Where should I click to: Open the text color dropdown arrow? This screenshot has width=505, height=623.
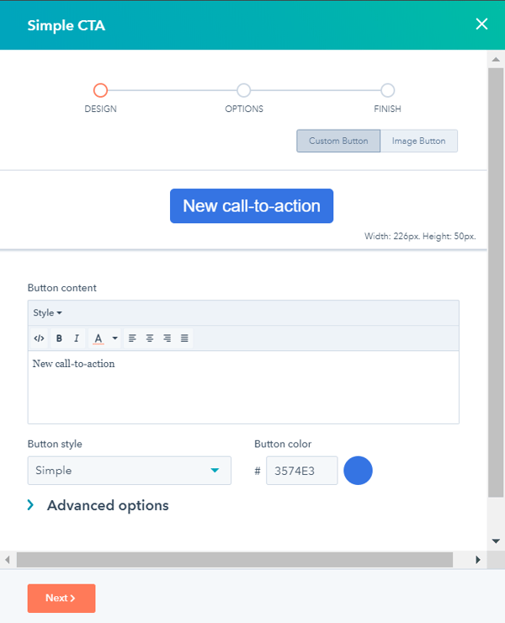coord(114,338)
